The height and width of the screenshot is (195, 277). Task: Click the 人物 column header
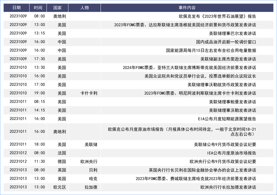coord(85,8)
